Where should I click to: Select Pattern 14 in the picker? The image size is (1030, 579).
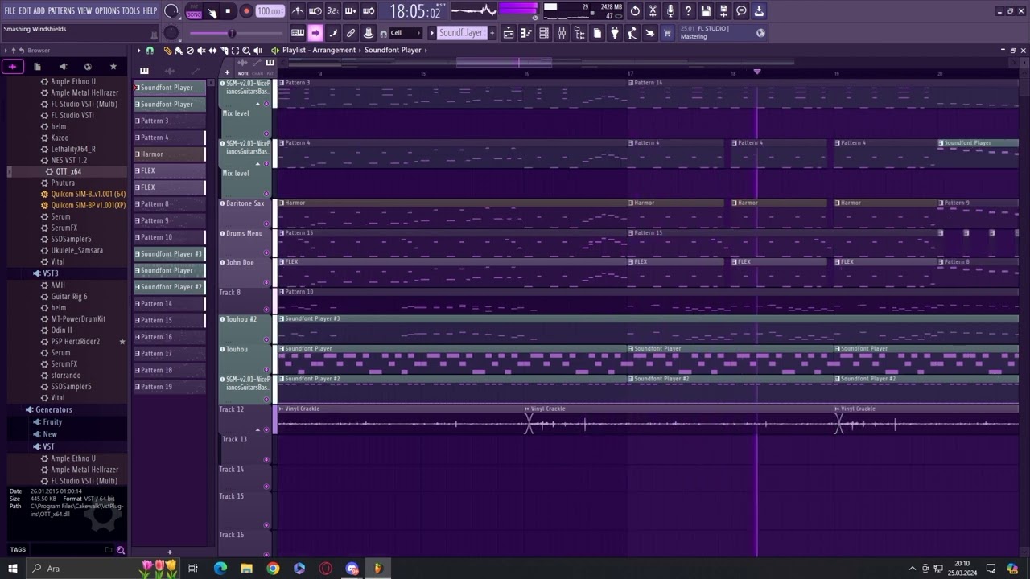coord(169,304)
